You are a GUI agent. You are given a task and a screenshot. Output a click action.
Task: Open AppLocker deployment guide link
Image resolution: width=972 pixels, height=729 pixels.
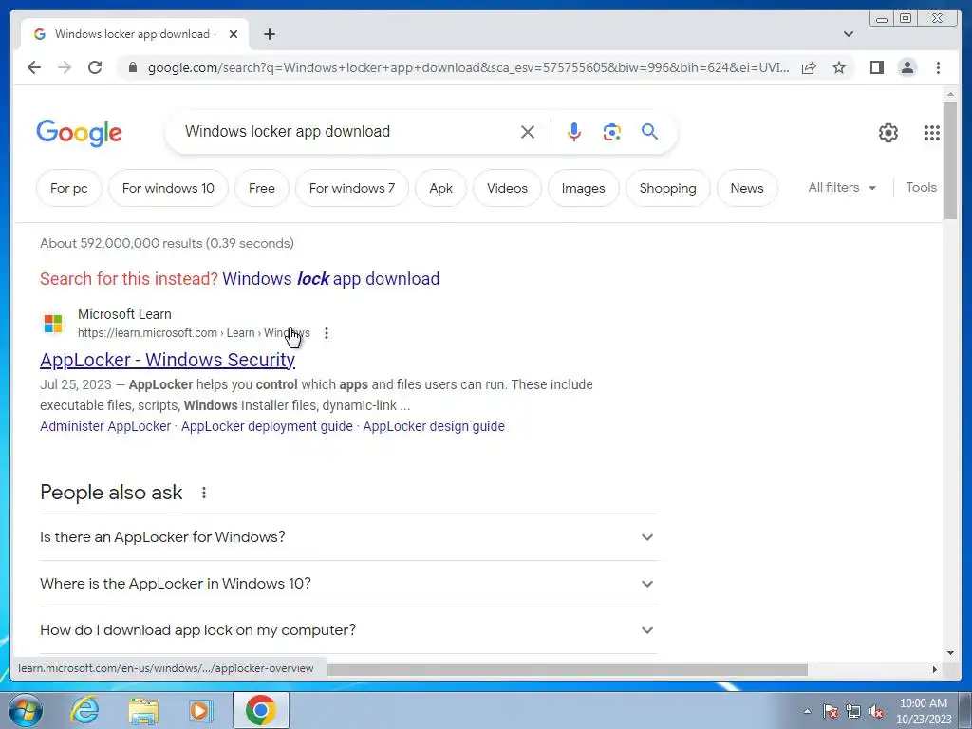[267, 426]
